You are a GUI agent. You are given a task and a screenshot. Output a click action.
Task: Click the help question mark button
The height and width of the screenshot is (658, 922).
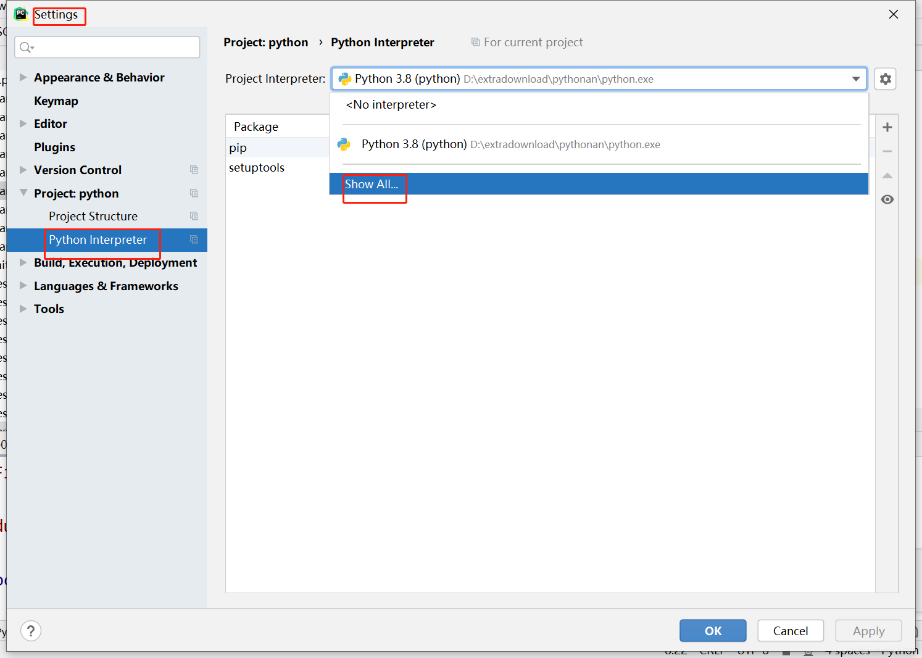[x=31, y=631]
